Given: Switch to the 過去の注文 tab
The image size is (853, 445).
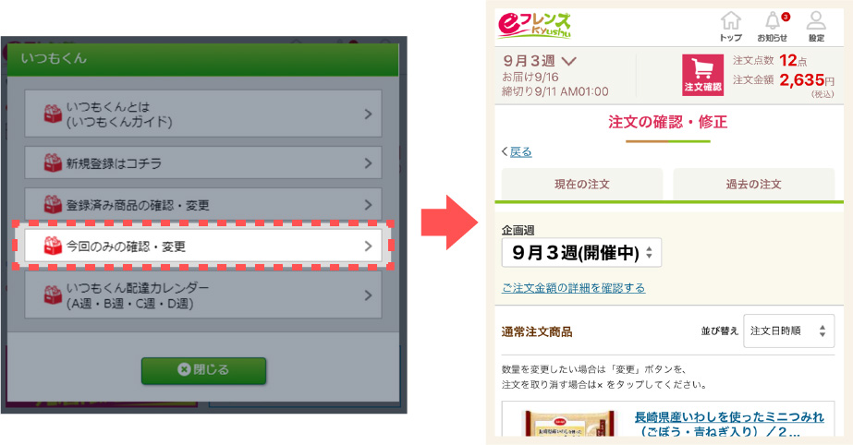Looking at the screenshot, I should click(x=753, y=185).
